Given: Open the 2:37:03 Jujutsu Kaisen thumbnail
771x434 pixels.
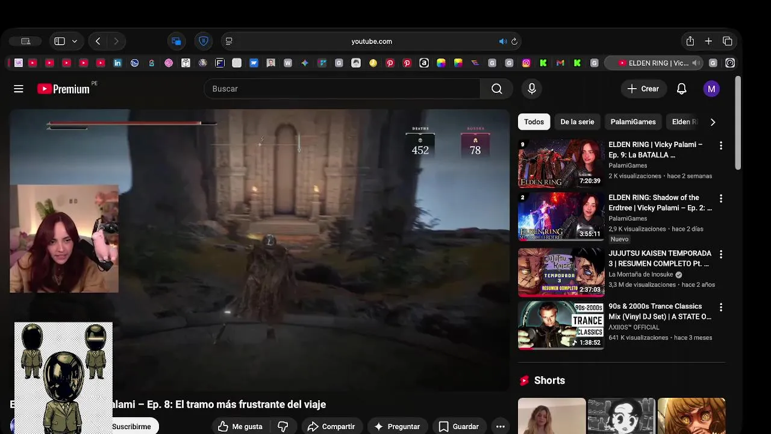Looking at the screenshot, I should 561,272.
